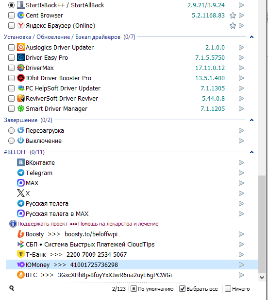This screenshot has height=300, width=268.
Task: Click the play arrow for Boosty row
Action: 241,234
